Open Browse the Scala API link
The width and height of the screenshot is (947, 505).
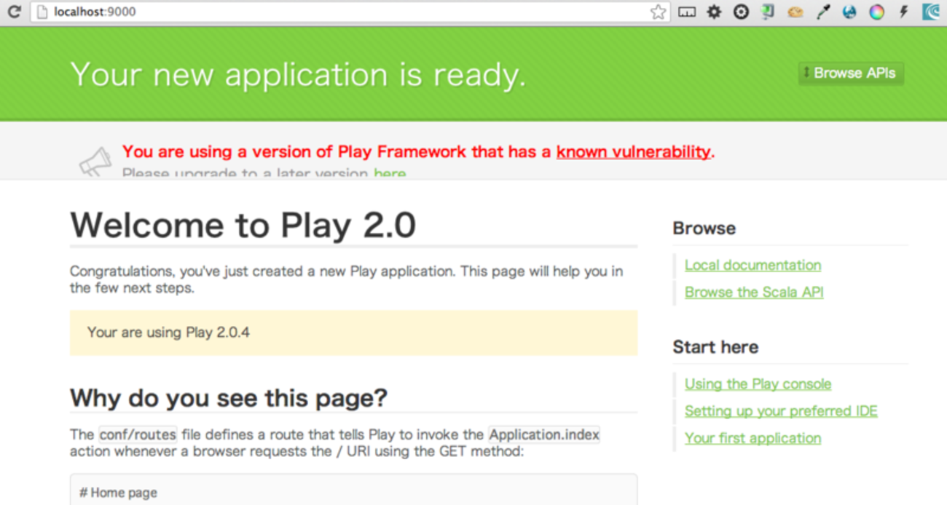tap(754, 293)
